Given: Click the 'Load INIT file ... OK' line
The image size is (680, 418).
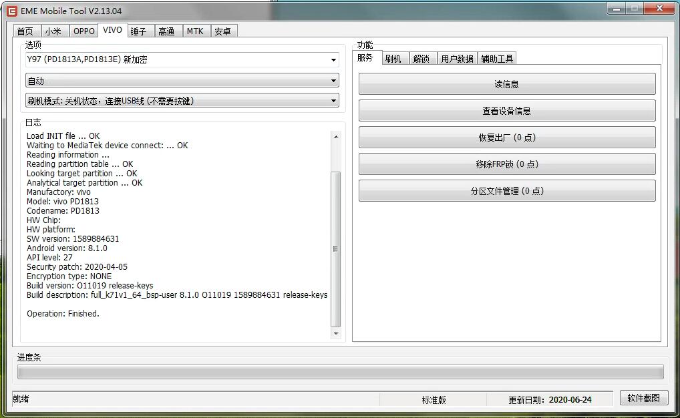Looking at the screenshot, I should (63, 136).
